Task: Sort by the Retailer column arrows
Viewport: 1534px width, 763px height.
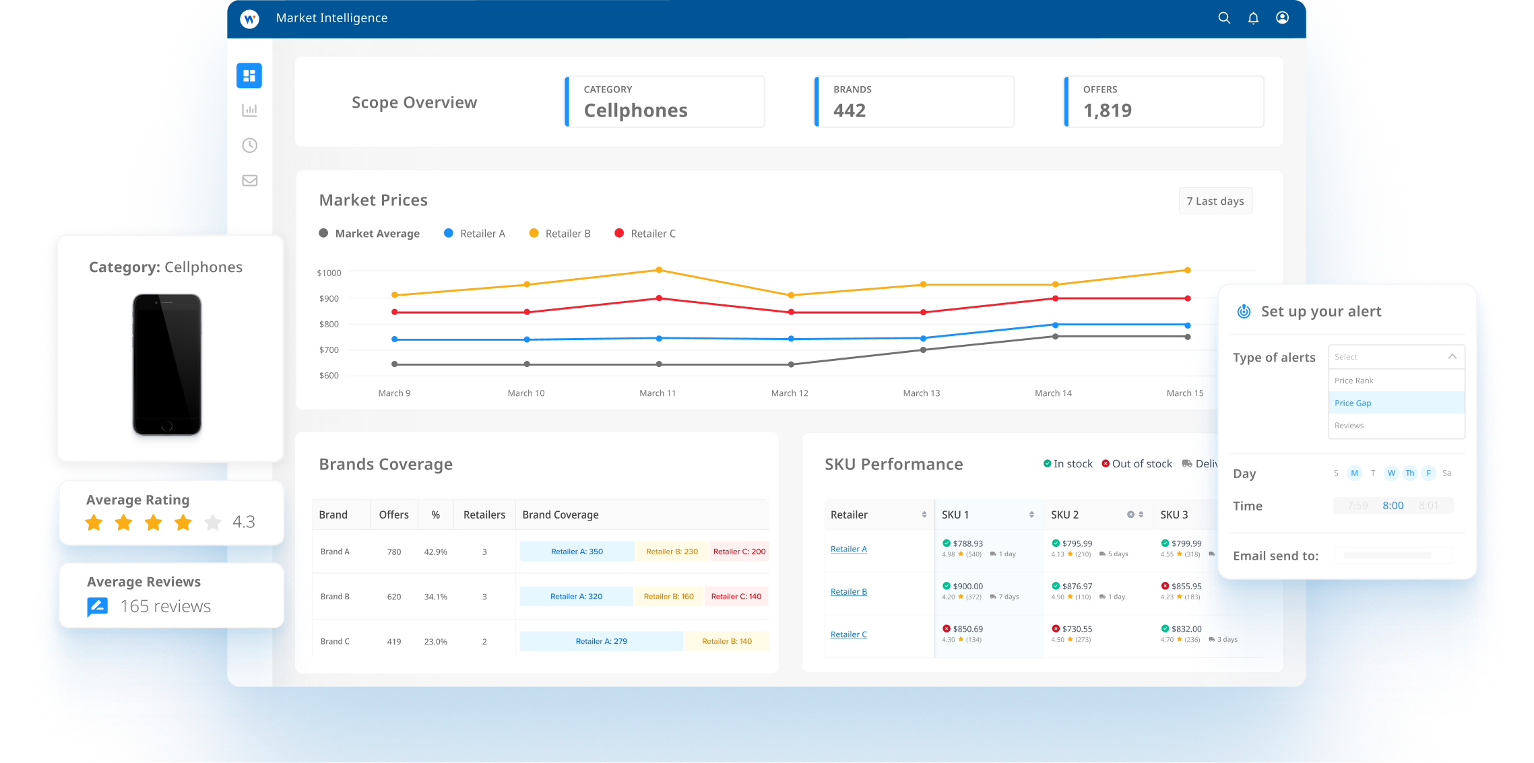Action: click(x=924, y=515)
